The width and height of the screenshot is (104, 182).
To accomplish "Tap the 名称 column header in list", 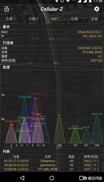I will coord(48,157).
